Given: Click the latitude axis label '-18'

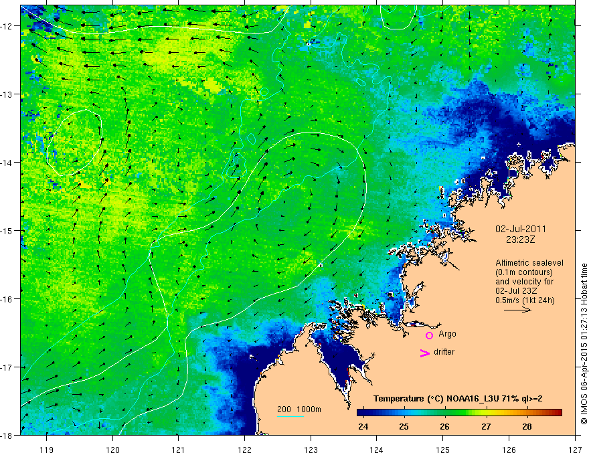Looking at the screenshot, I should click(7, 436).
